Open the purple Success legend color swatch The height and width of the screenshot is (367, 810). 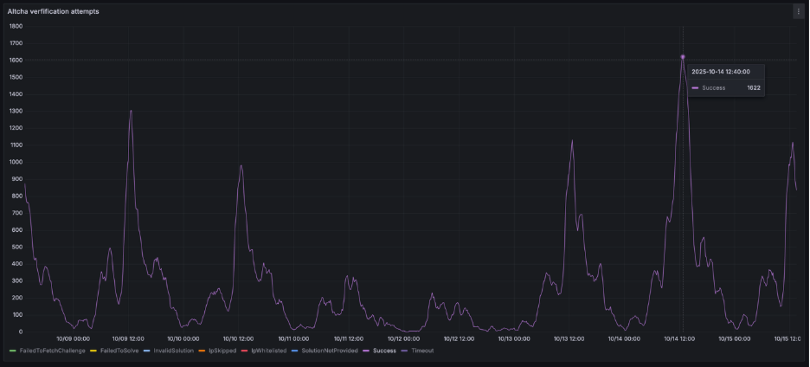pos(366,351)
